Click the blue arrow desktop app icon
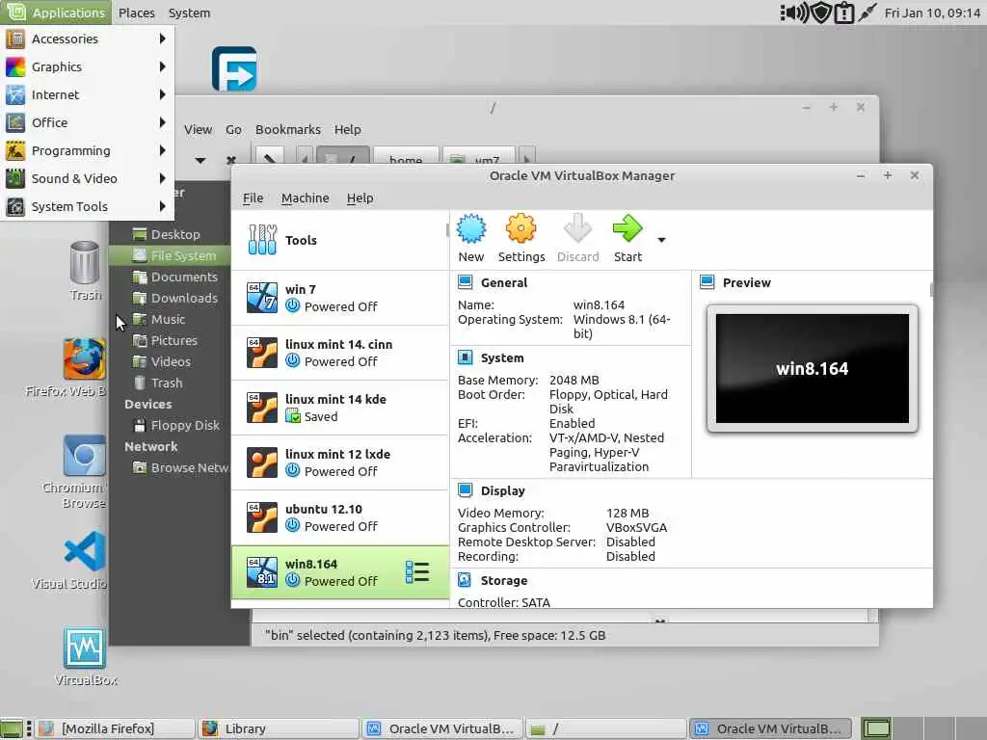This screenshot has height=740, width=987. click(234, 68)
